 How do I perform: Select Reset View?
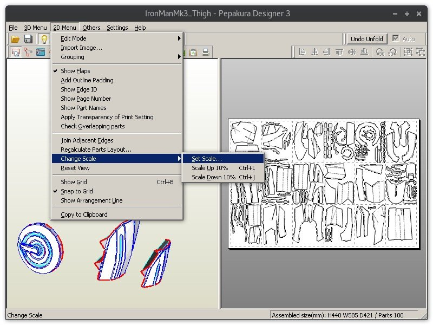117,168
